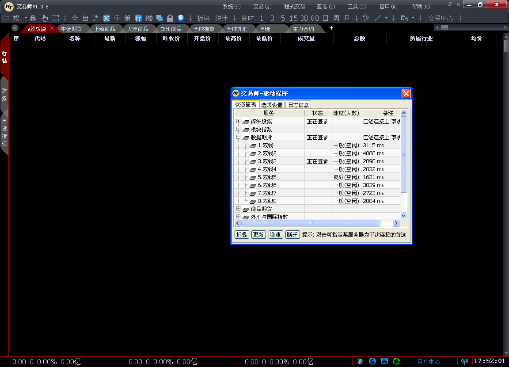
Task: Select the 状态监视 tab in the dialog
Action: pos(245,105)
